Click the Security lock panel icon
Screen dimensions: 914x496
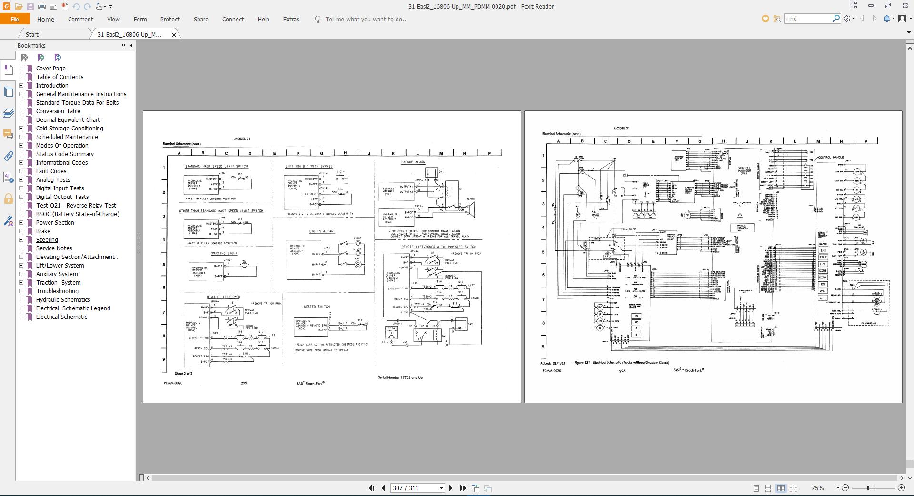point(8,199)
